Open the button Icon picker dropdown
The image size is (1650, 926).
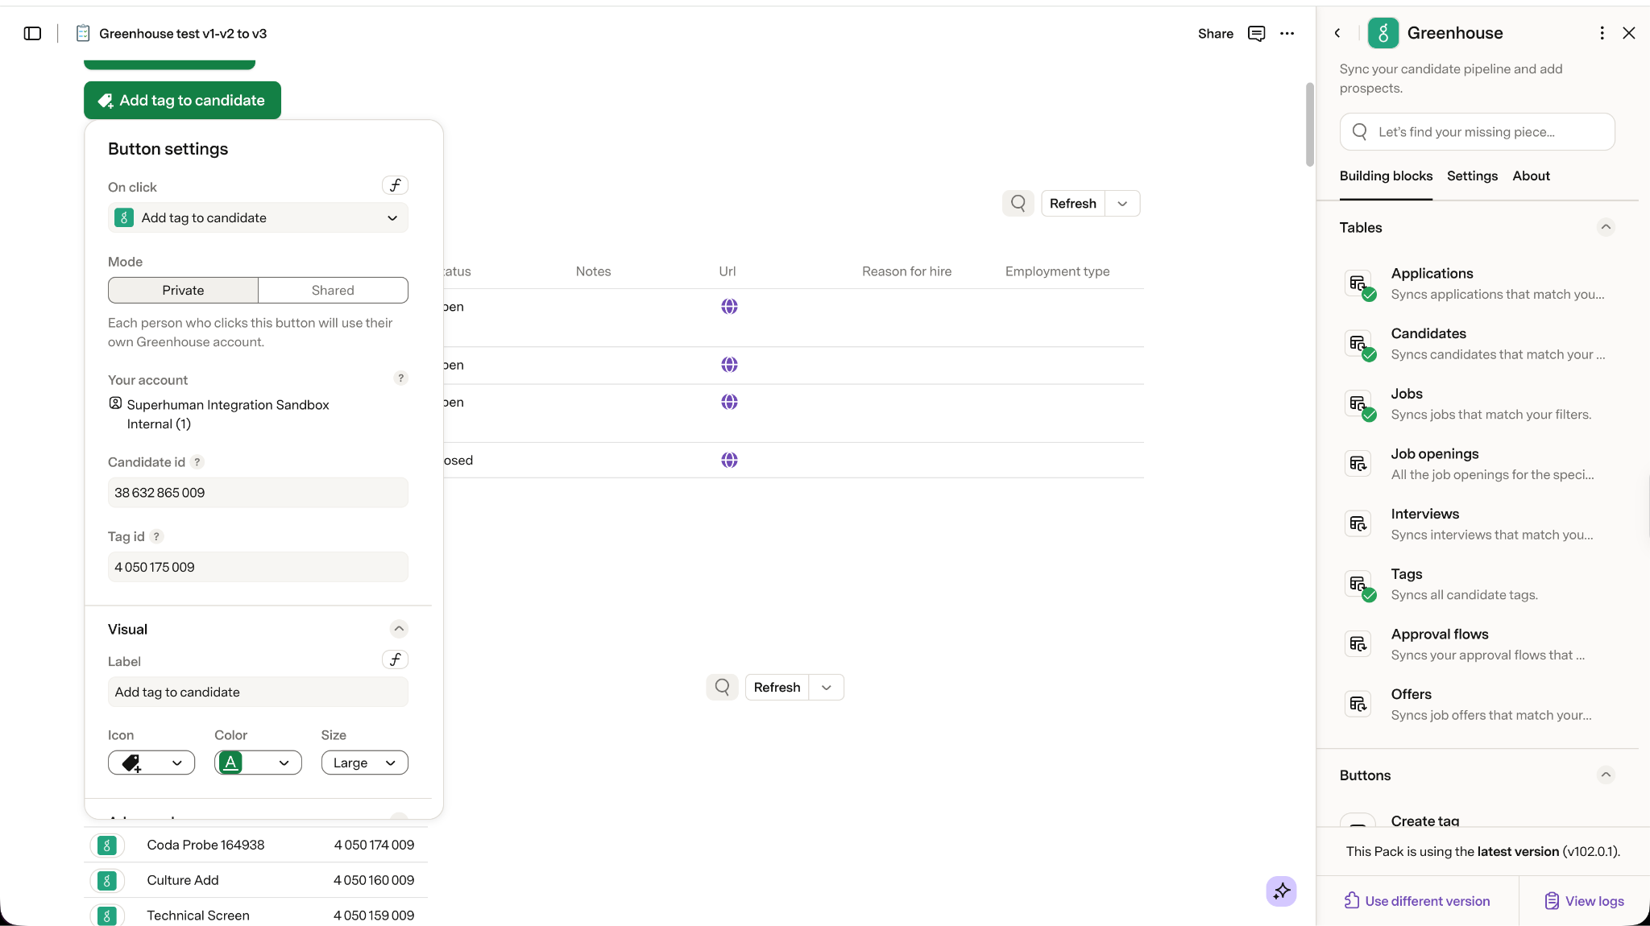coord(151,763)
